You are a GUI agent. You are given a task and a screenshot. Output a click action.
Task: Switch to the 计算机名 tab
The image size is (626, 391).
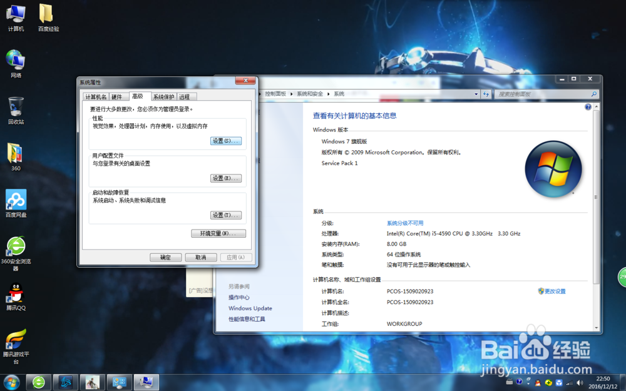click(96, 97)
